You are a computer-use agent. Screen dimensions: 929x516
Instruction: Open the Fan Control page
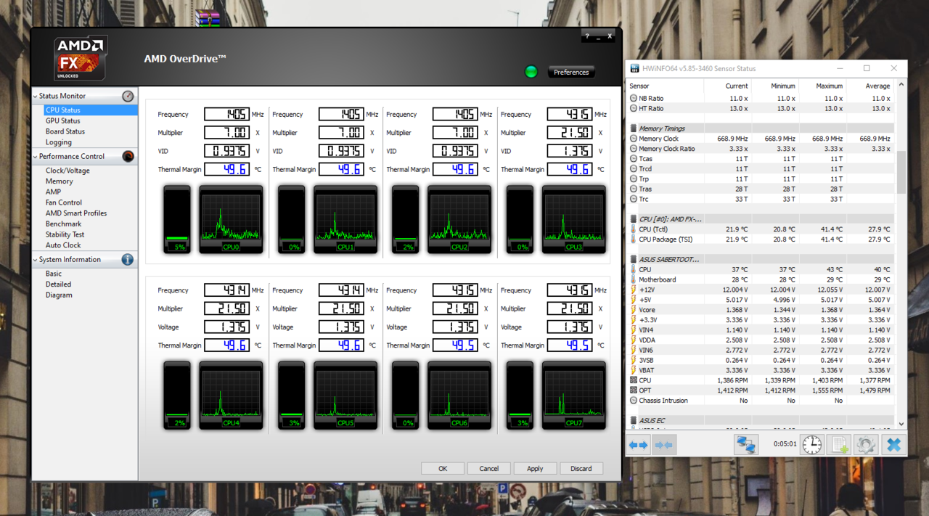point(64,202)
